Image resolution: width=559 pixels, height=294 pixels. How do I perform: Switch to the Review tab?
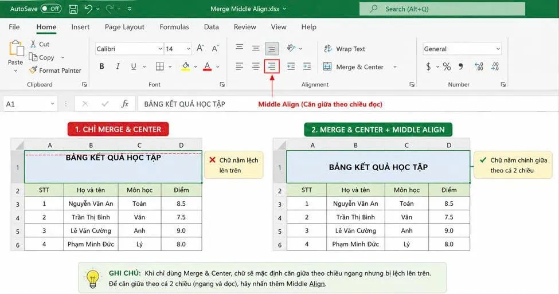pyautogui.click(x=245, y=27)
